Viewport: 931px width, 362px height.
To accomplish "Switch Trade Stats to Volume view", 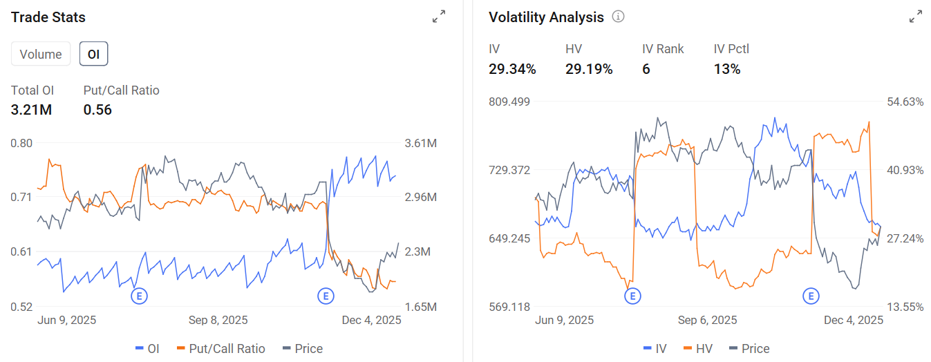I will [41, 54].
